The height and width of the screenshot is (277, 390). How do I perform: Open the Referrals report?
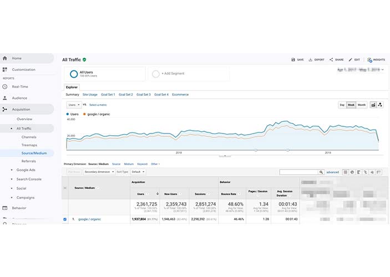tap(29, 161)
